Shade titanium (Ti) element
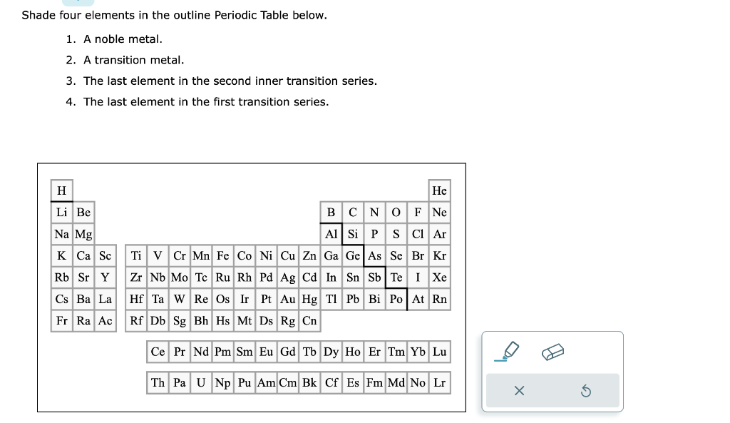This screenshot has width=730, height=423. pos(135,256)
